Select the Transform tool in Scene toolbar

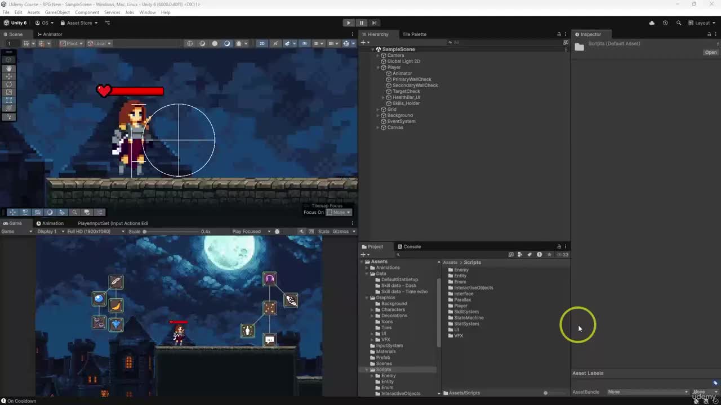tap(9, 108)
